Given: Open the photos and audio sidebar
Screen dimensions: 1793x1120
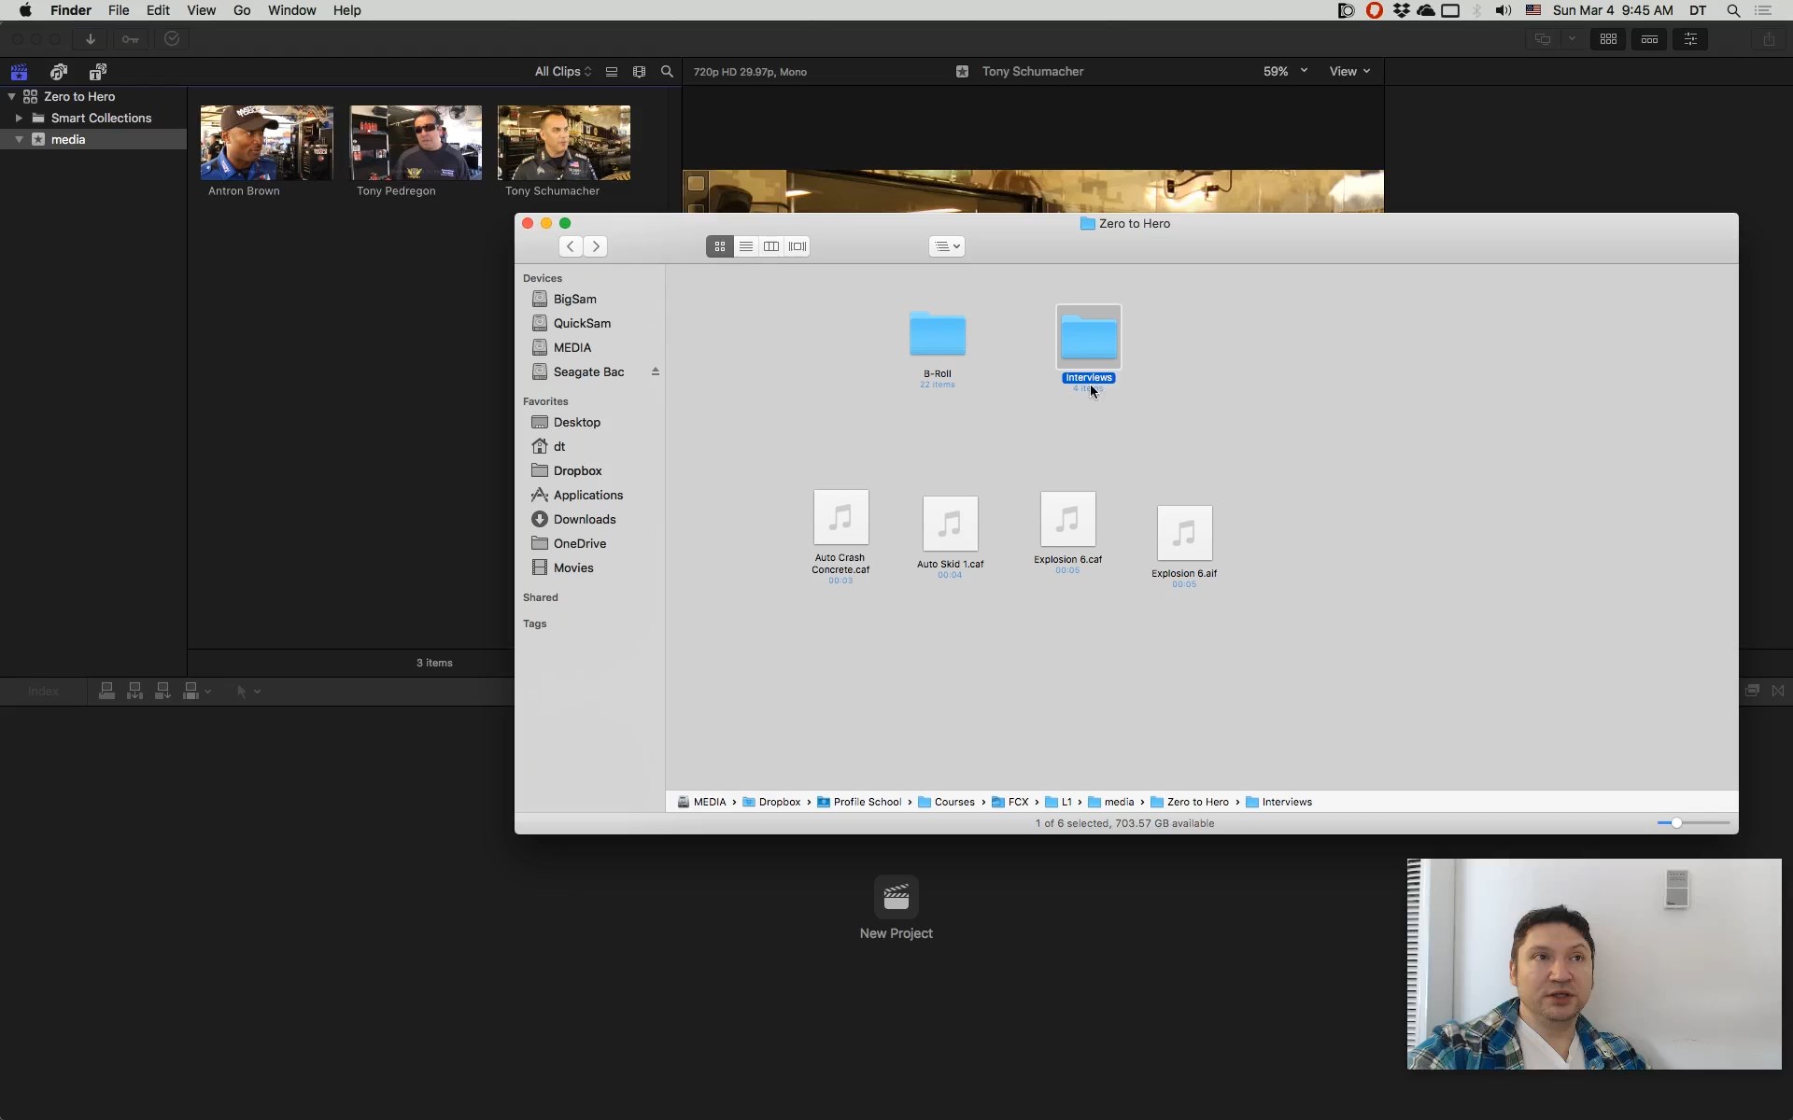Looking at the screenshot, I should pos(59,72).
